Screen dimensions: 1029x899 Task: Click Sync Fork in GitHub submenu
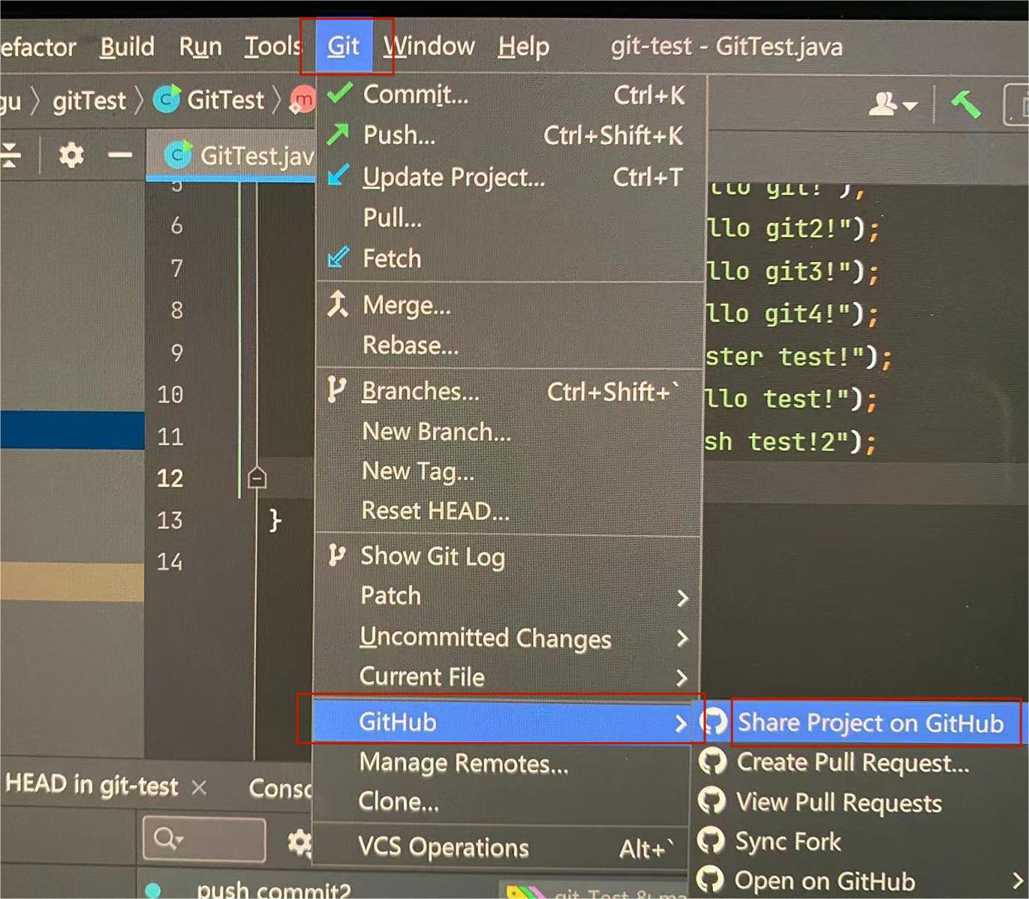[788, 841]
